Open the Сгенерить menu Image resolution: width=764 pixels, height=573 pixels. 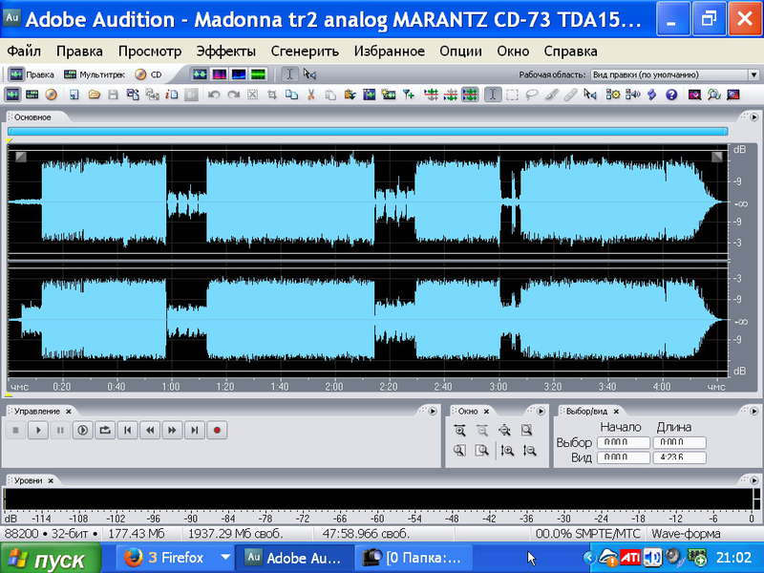pyautogui.click(x=305, y=52)
